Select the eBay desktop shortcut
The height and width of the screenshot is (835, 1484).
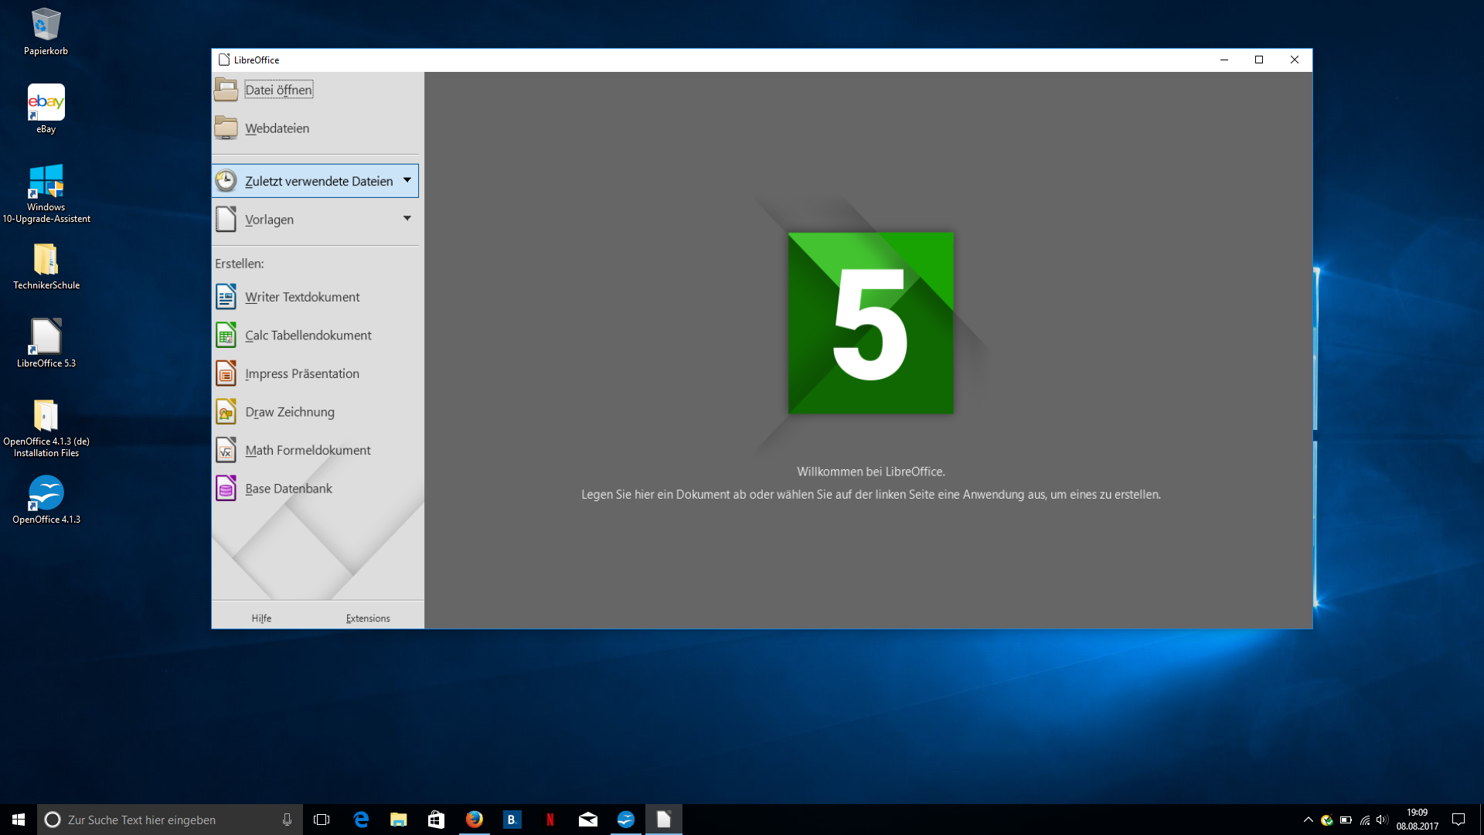click(x=46, y=109)
